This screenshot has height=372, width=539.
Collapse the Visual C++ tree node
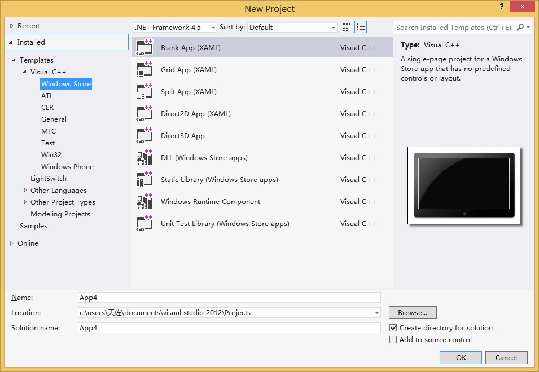[24, 72]
